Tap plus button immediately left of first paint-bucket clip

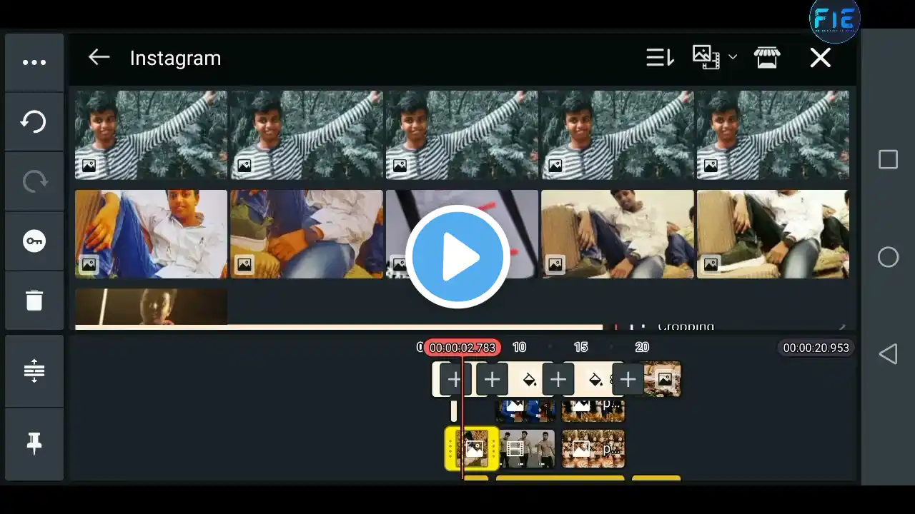pos(492,380)
